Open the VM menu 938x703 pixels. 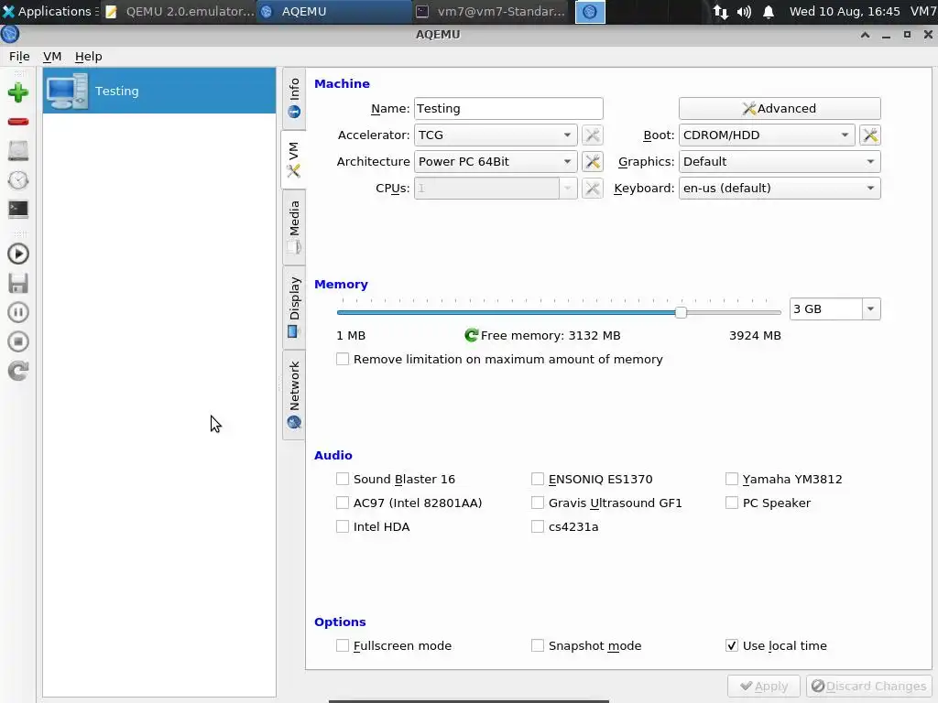[x=52, y=56]
